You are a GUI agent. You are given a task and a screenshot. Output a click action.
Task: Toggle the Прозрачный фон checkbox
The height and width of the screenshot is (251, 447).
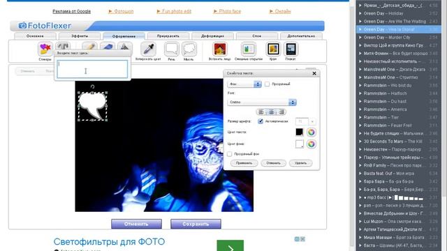(x=230, y=154)
